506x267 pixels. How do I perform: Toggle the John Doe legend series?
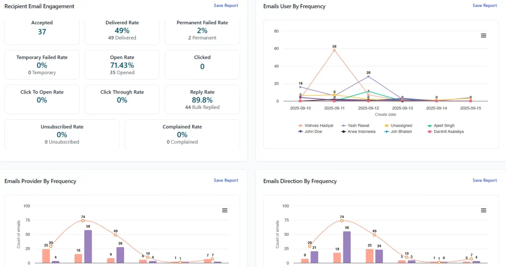pyautogui.click(x=310, y=132)
